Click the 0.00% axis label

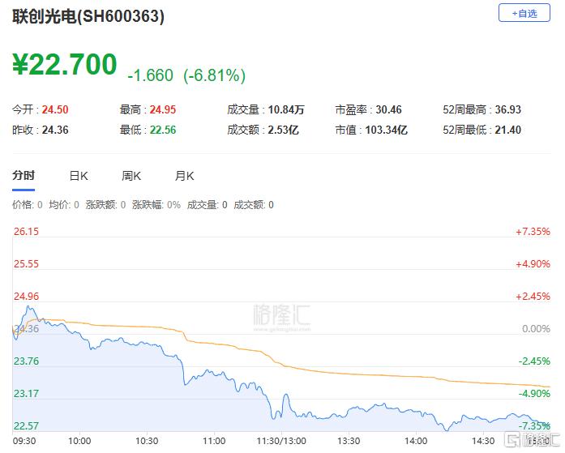point(536,328)
